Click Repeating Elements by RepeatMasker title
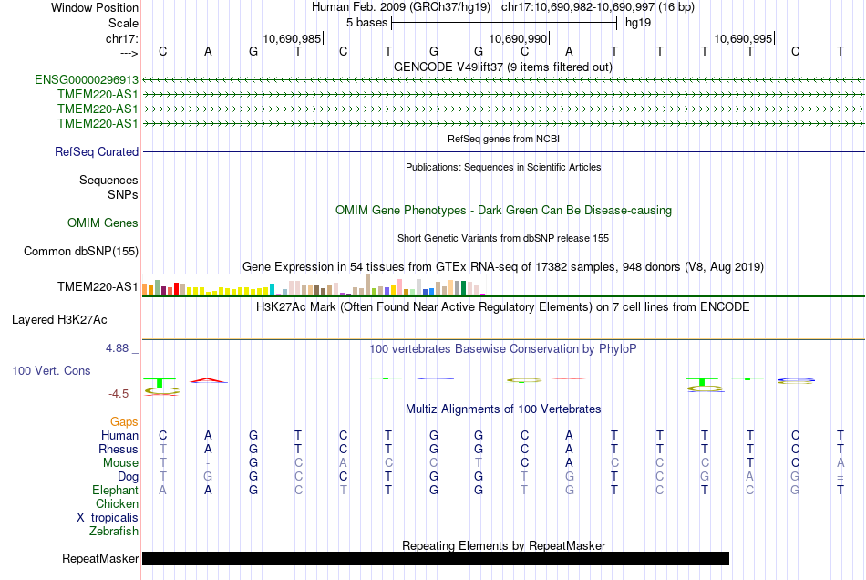 [503, 545]
